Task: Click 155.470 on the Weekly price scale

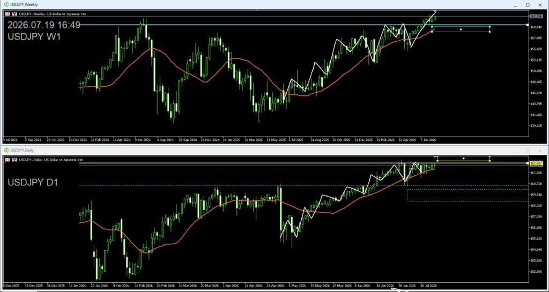Action: (536, 49)
